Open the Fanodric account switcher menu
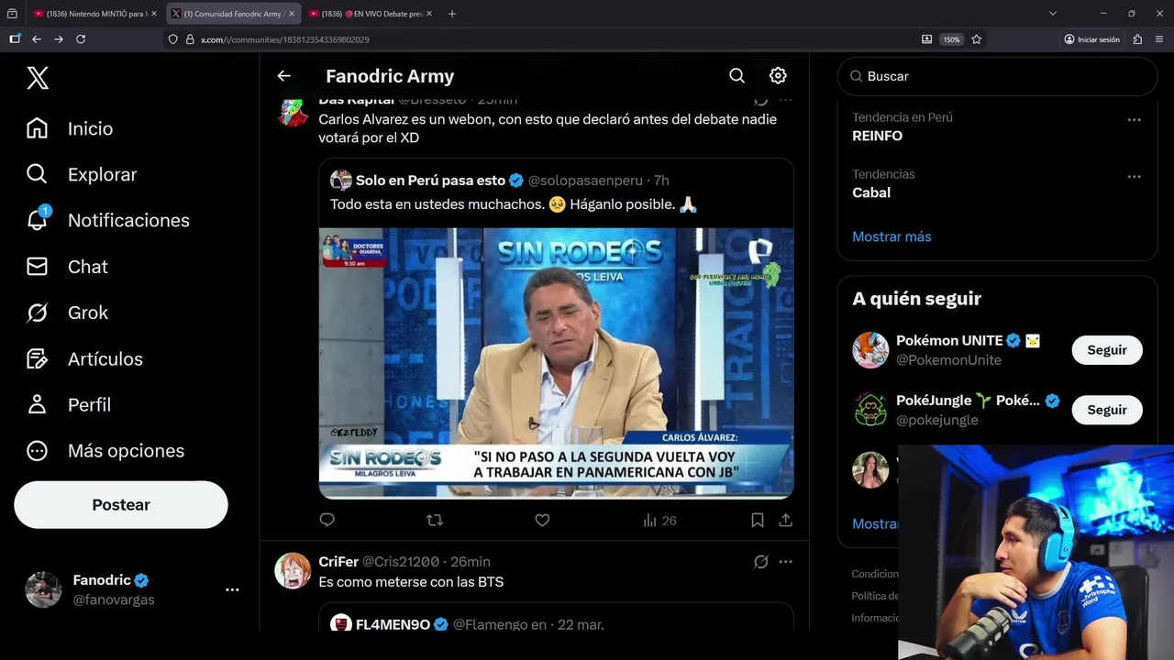The image size is (1174, 660). tap(232, 590)
